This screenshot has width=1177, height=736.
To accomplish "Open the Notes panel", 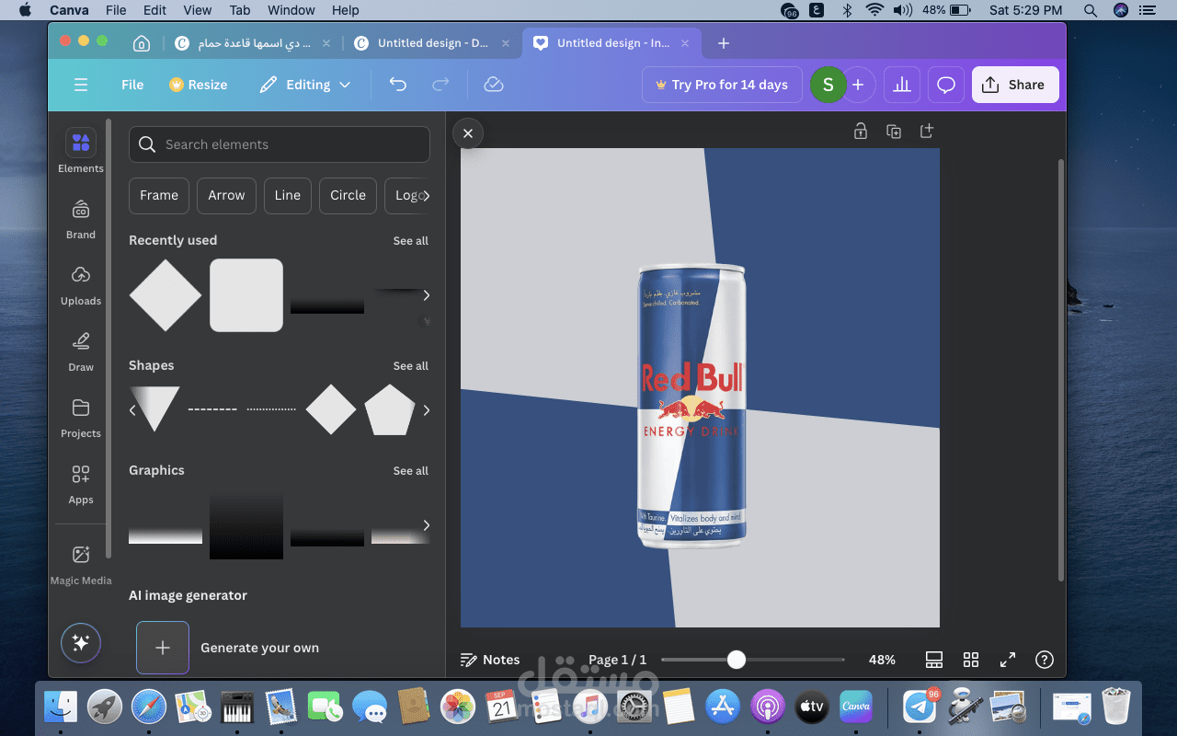I will [x=490, y=660].
